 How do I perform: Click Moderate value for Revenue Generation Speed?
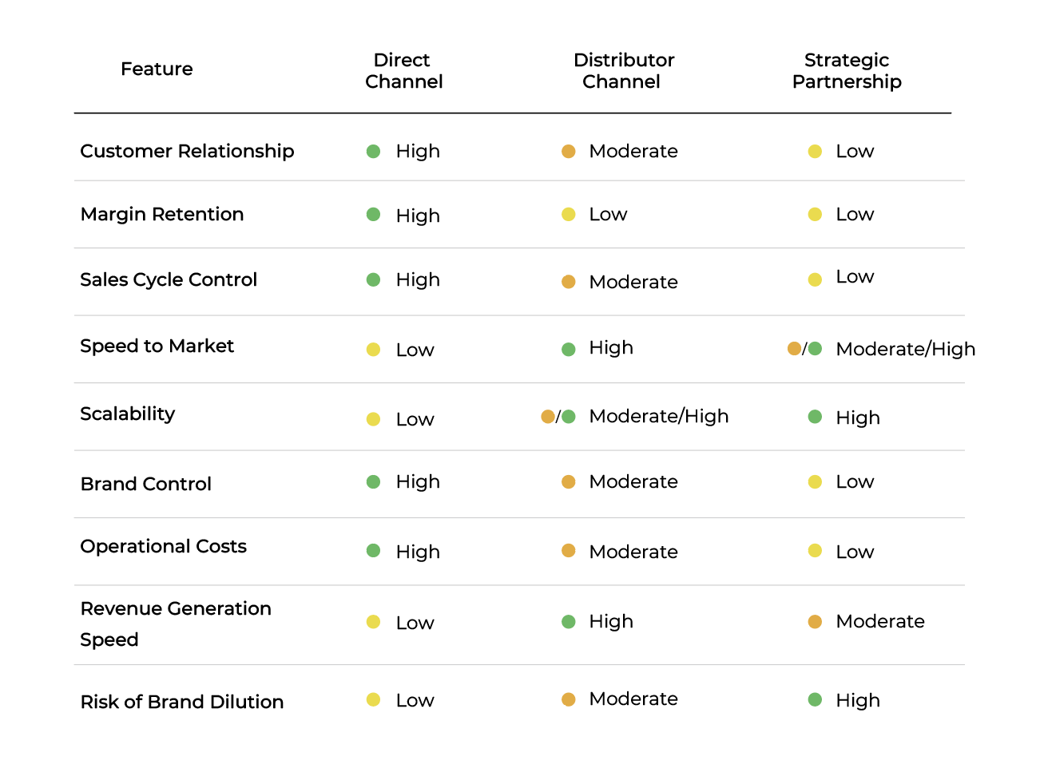(879, 621)
